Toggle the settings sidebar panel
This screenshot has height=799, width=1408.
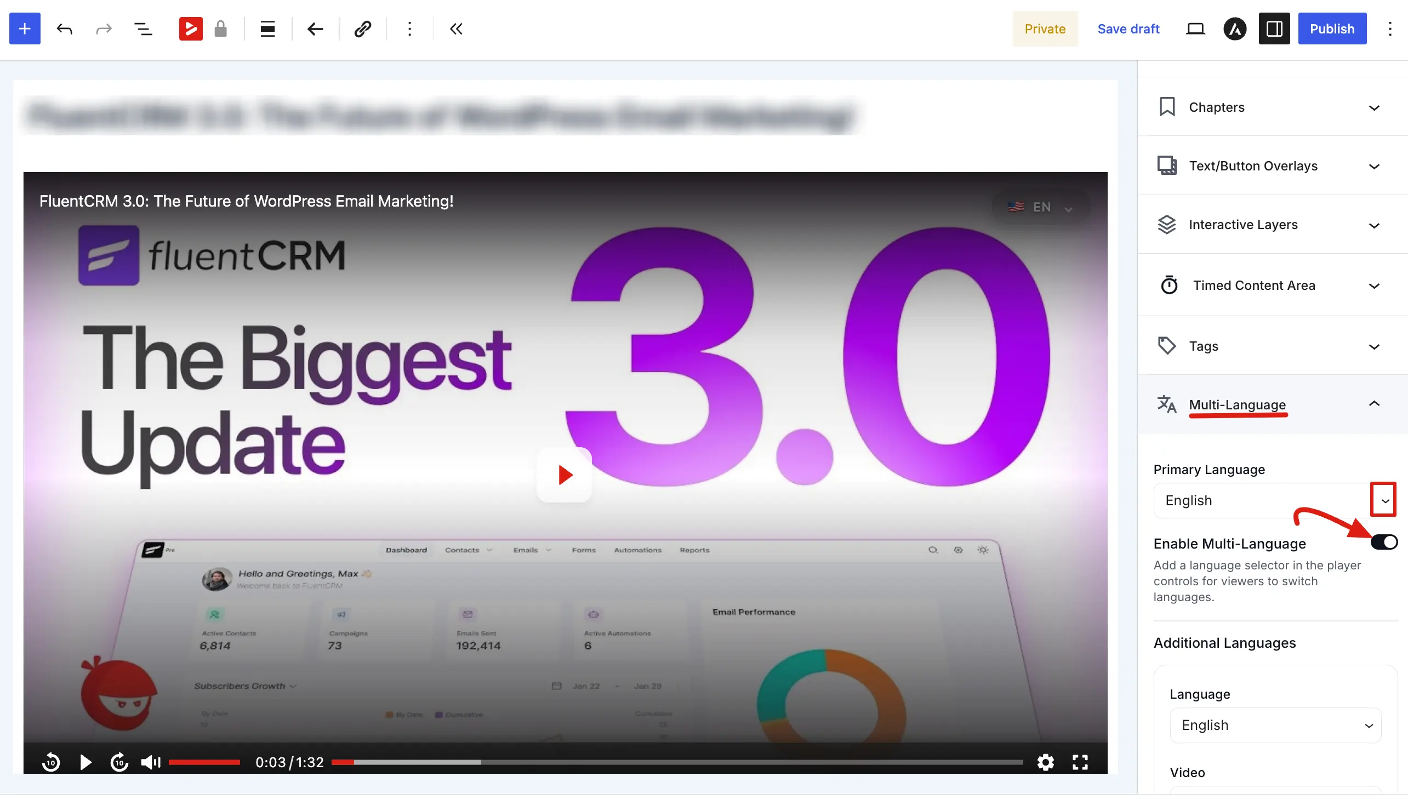click(x=1274, y=28)
